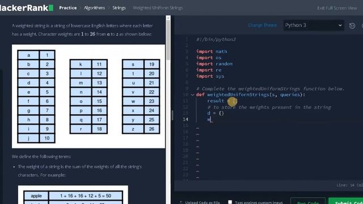The height and width of the screenshot is (204, 363).
Task: Open the HackerRank logo home link
Action: 27,7
